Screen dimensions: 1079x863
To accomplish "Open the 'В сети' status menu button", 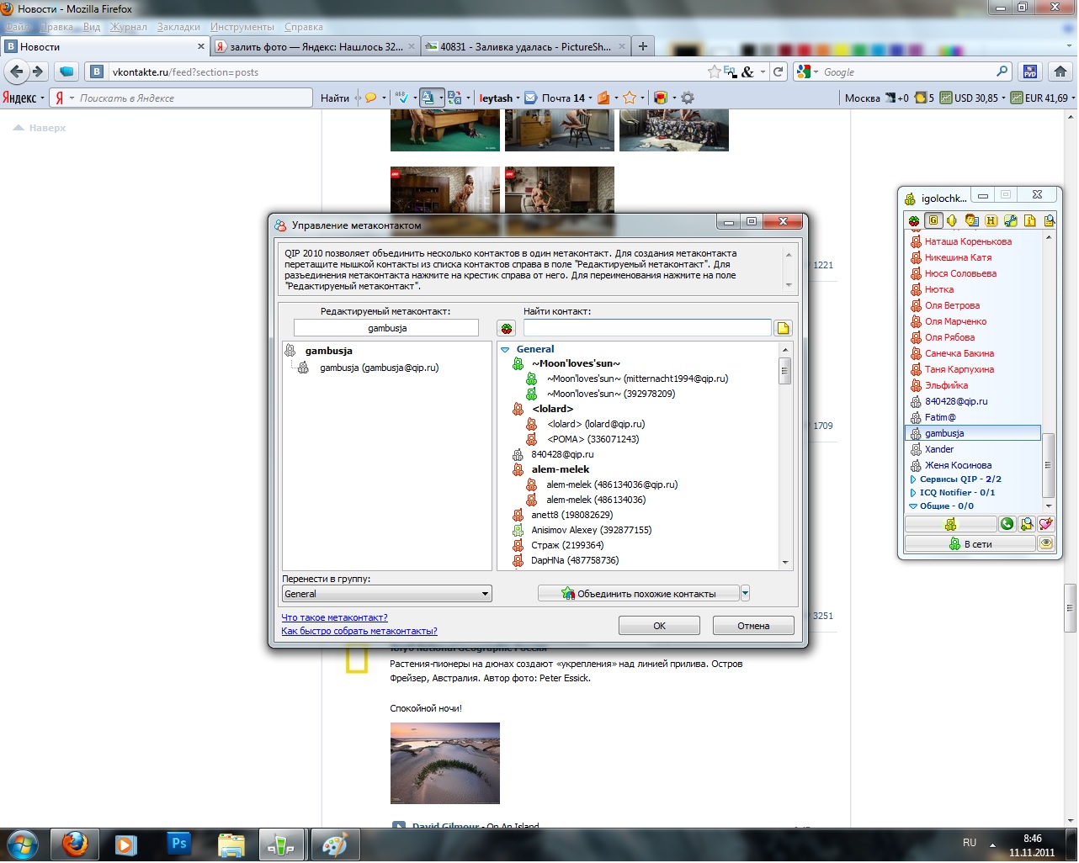I will click(x=970, y=544).
